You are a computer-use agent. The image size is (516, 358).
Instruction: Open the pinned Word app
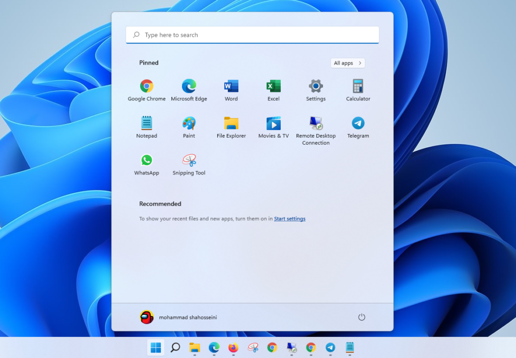[x=231, y=90]
